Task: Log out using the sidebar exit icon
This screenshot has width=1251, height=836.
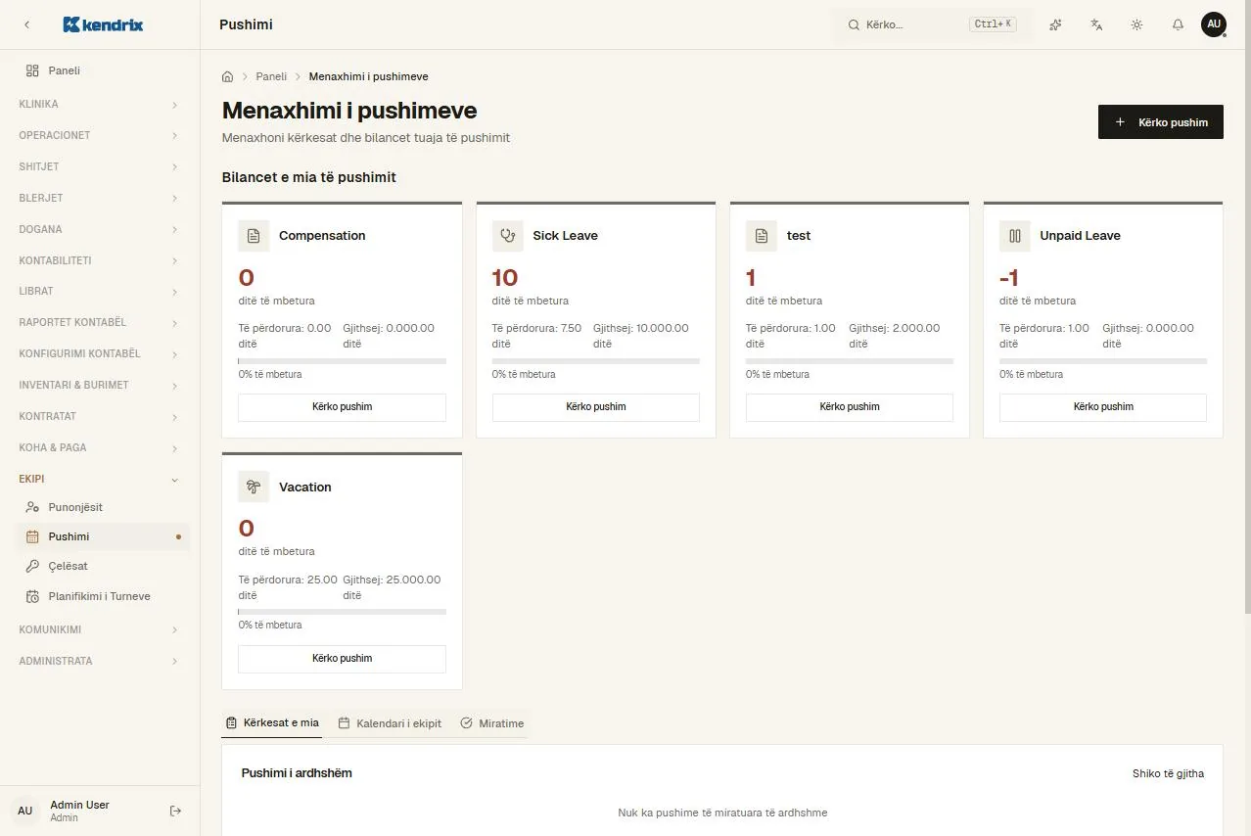Action: (x=175, y=811)
